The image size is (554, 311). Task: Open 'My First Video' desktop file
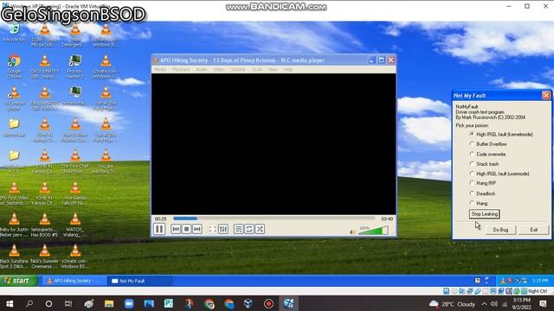[14, 194]
